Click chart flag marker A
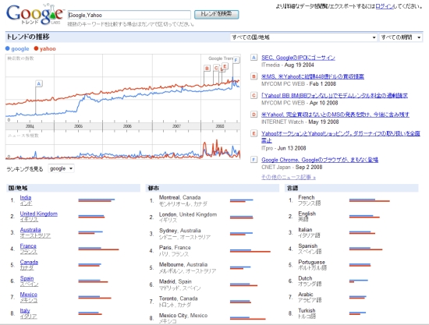Screen dimensions: 429x325 (x=39, y=83)
